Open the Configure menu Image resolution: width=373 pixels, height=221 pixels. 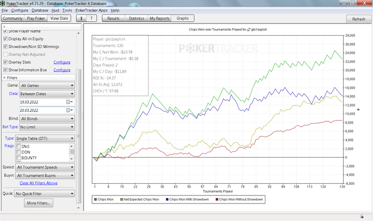click(20, 11)
